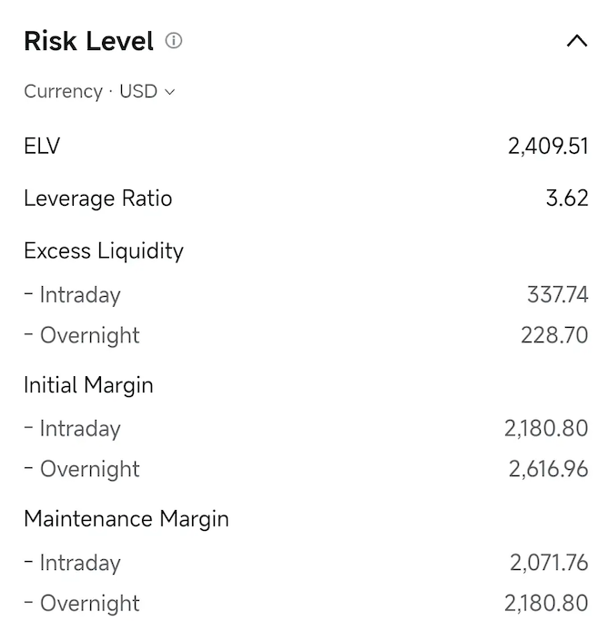
Task: Click the Maintenance Margin Overnight value 2,180.80
Action: coord(546,603)
